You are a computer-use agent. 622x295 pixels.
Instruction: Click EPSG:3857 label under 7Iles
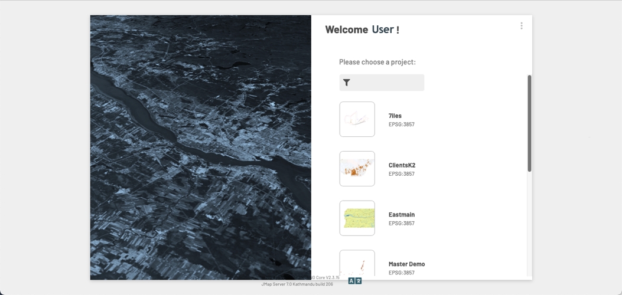402,124
